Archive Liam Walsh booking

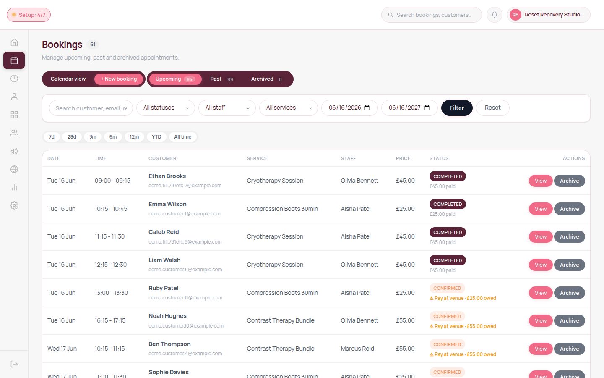coord(569,265)
